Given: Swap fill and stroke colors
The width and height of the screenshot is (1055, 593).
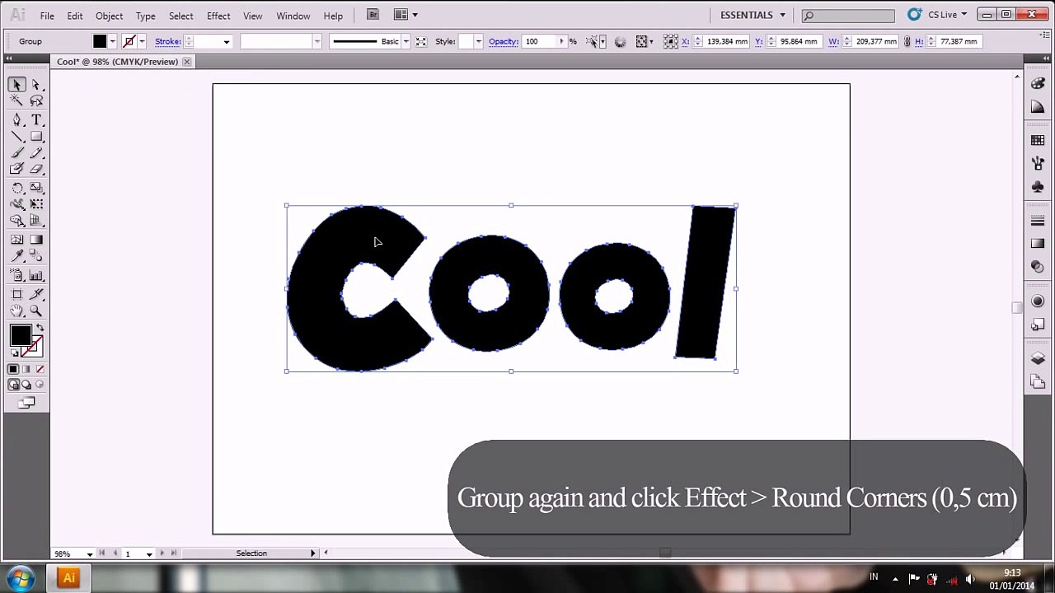Looking at the screenshot, I should coord(39,328).
